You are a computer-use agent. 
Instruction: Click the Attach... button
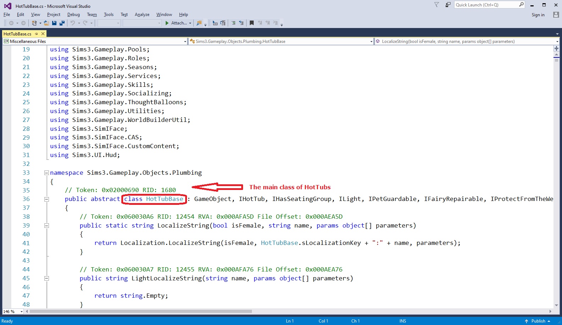tap(179, 23)
